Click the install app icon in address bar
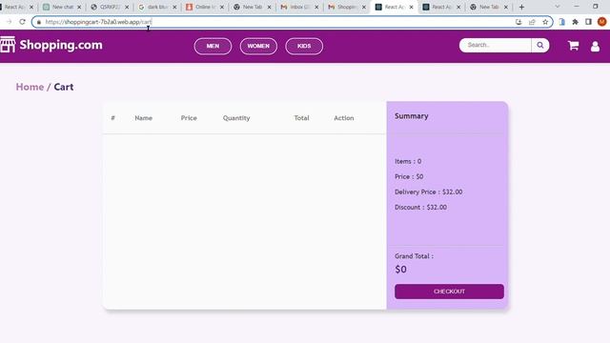The width and height of the screenshot is (610, 343). point(518,22)
